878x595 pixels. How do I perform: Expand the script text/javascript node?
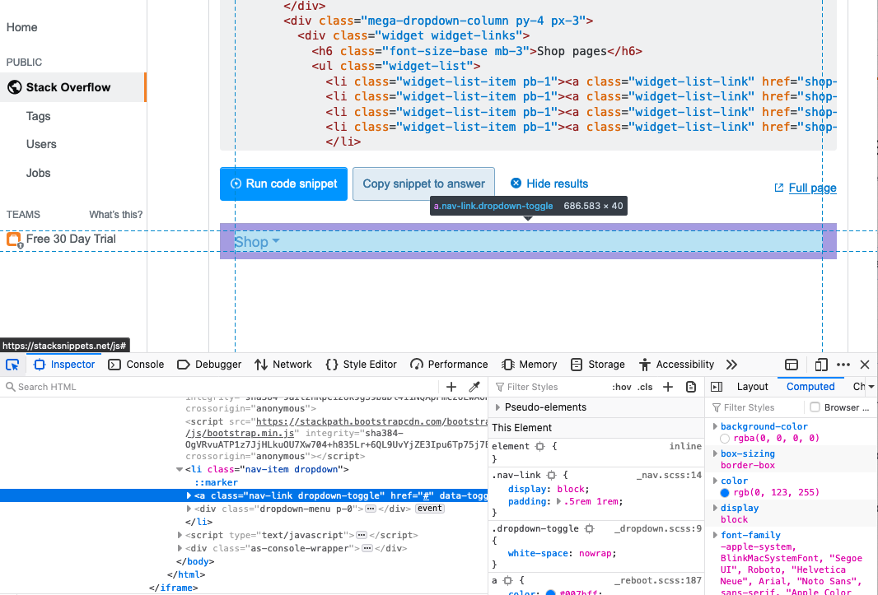click(180, 535)
